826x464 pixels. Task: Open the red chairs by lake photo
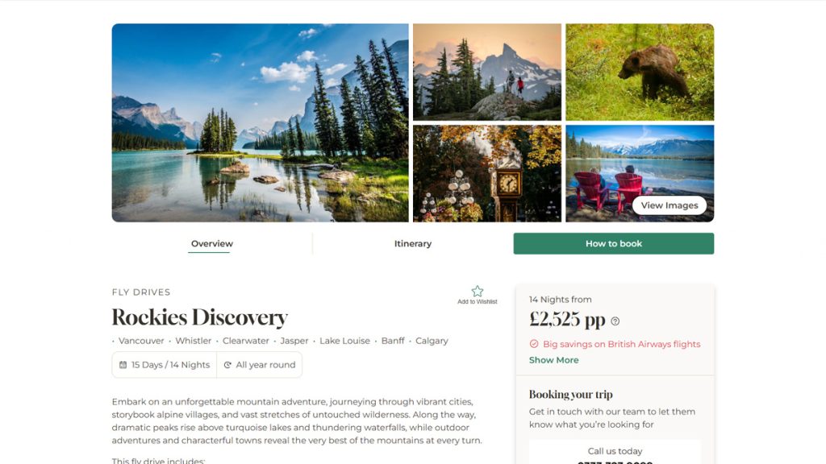click(640, 174)
